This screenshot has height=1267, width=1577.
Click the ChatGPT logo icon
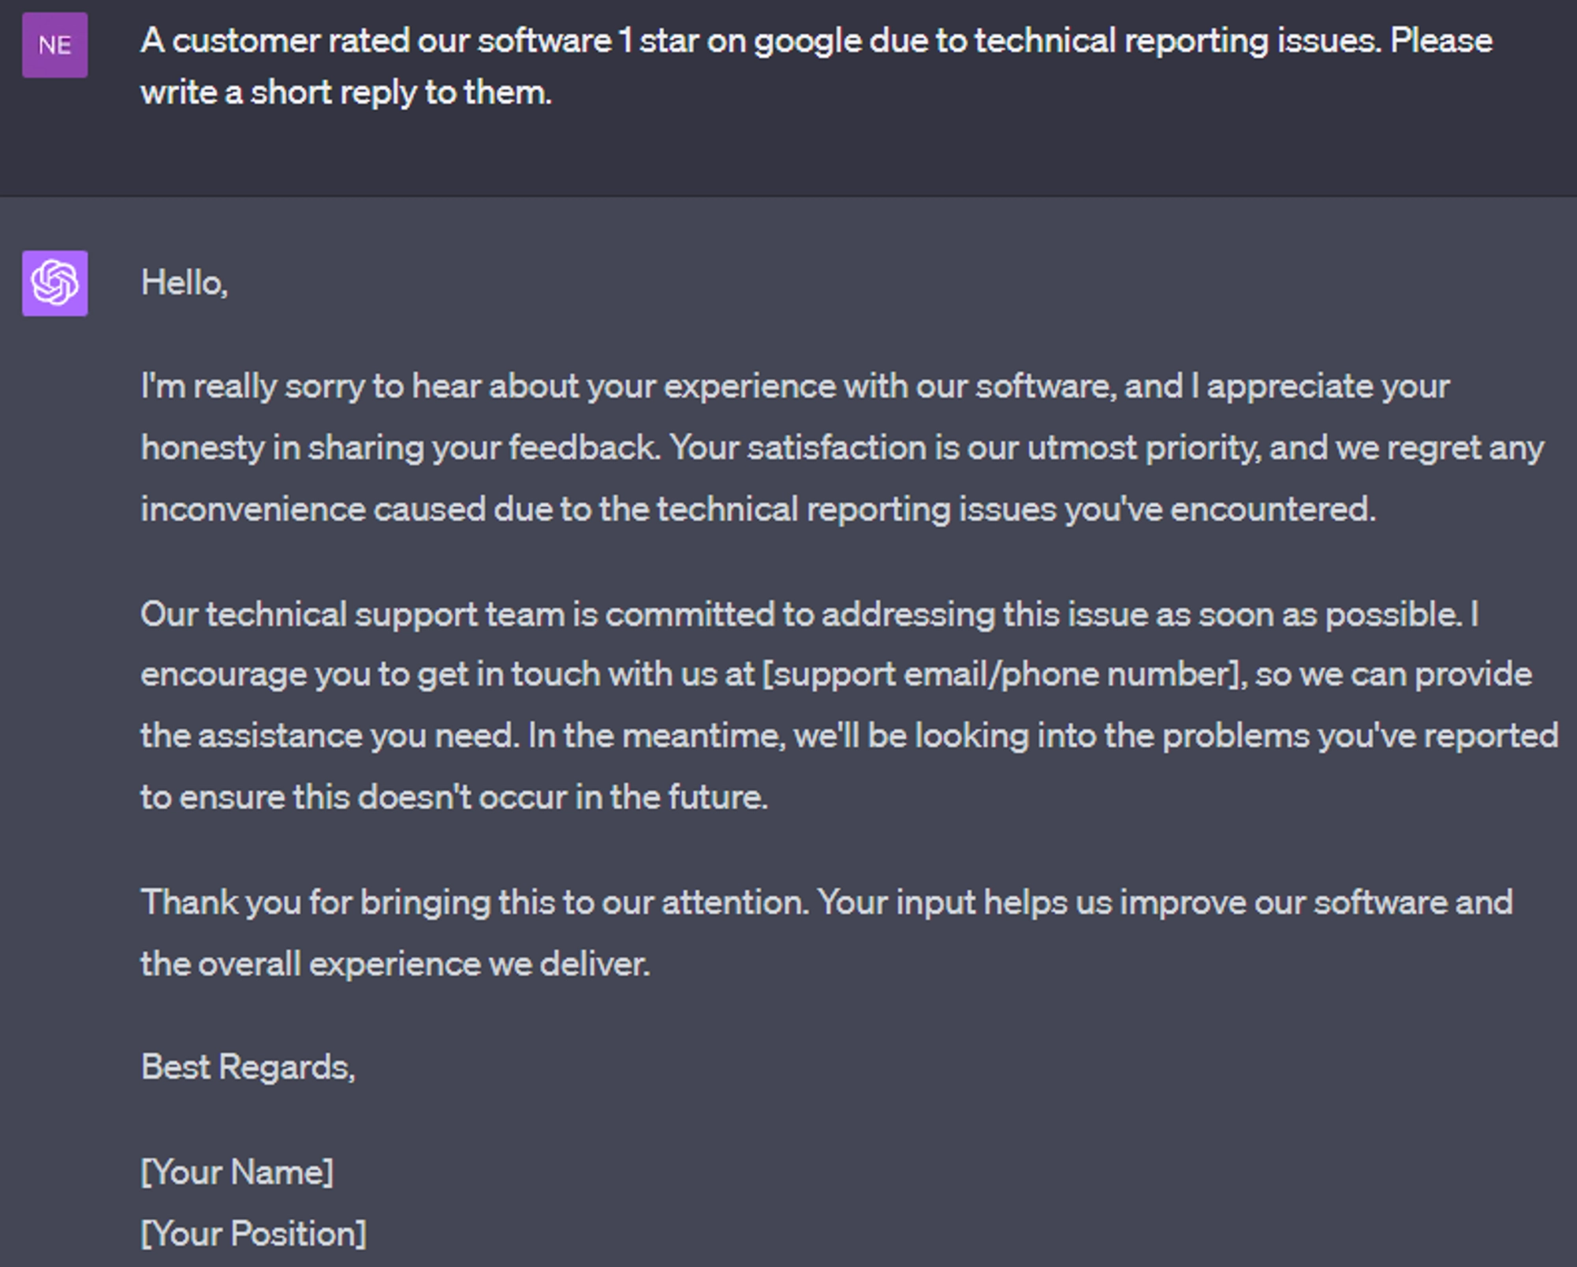54,283
